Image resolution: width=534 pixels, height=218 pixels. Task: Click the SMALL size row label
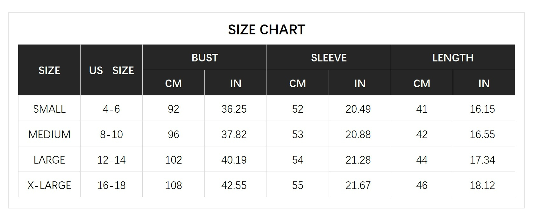(49, 109)
